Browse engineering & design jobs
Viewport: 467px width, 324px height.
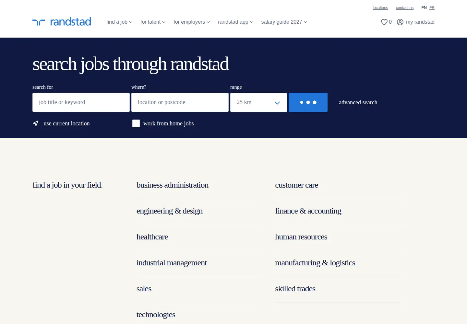170,211
